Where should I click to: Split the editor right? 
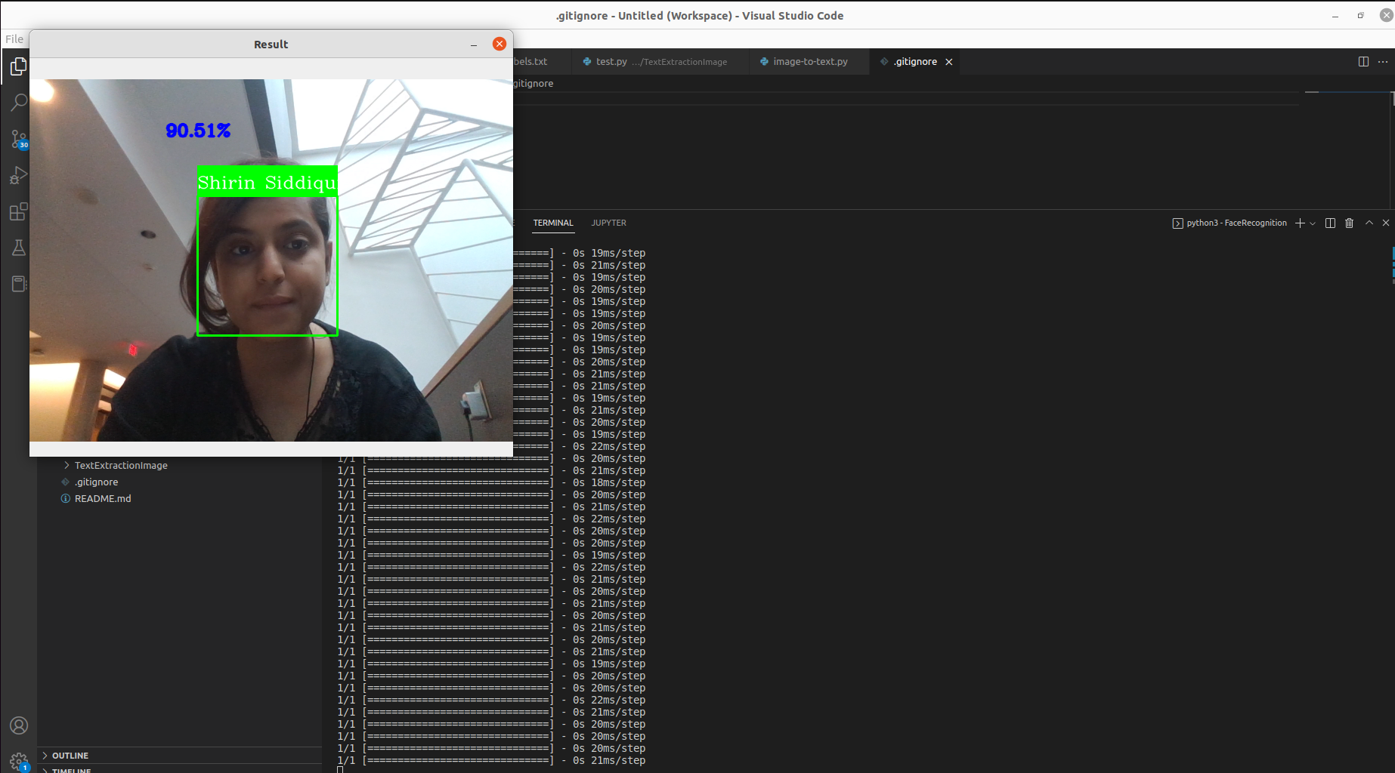[x=1363, y=62]
